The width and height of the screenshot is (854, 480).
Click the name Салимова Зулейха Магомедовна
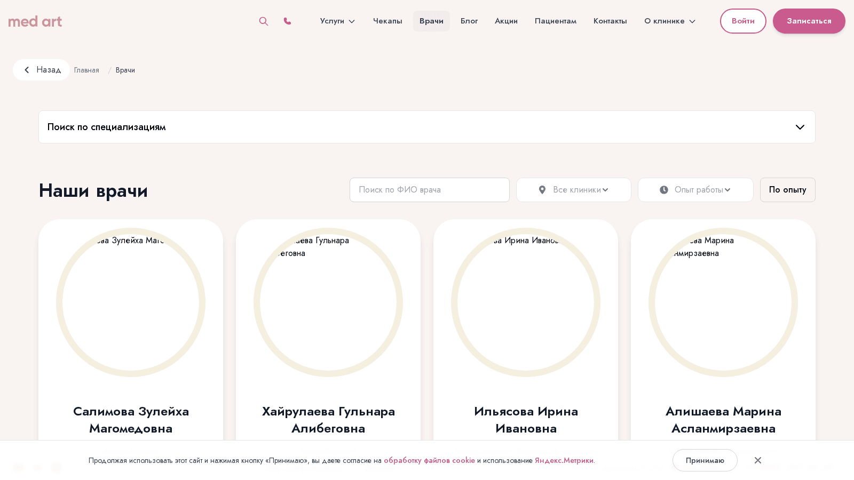click(x=131, y=420)
